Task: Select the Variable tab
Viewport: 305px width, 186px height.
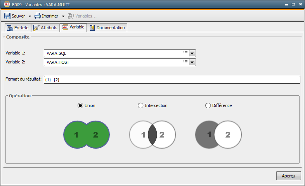Action: [x=73, y=27]
